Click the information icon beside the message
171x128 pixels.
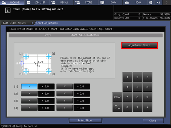(x=8, y=10)
